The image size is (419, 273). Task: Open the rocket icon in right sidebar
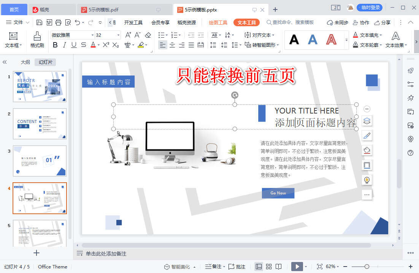point(411,71)
